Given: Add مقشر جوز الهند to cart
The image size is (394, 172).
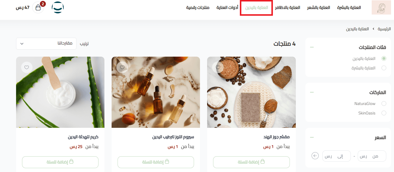Looking at the screenshot, I should pos(251,162).
